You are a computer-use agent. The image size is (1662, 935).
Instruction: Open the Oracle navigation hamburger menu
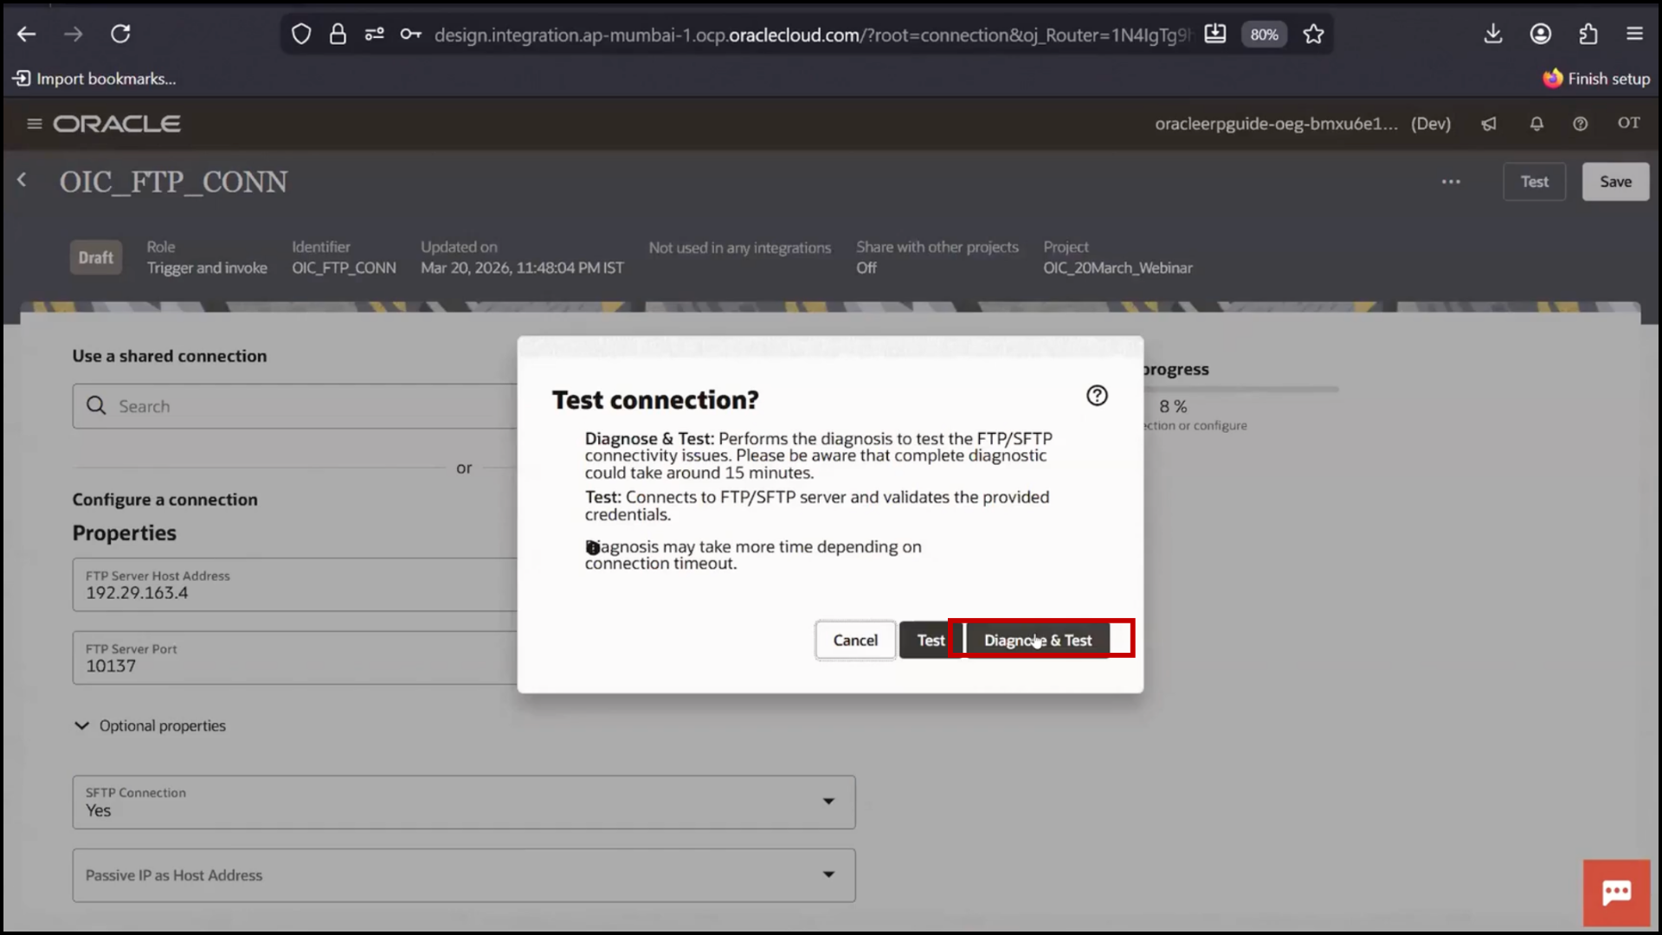click(35, 124)
